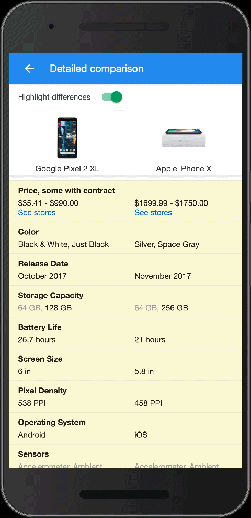Tap the Storage Capacity heading

coord(51,295)
